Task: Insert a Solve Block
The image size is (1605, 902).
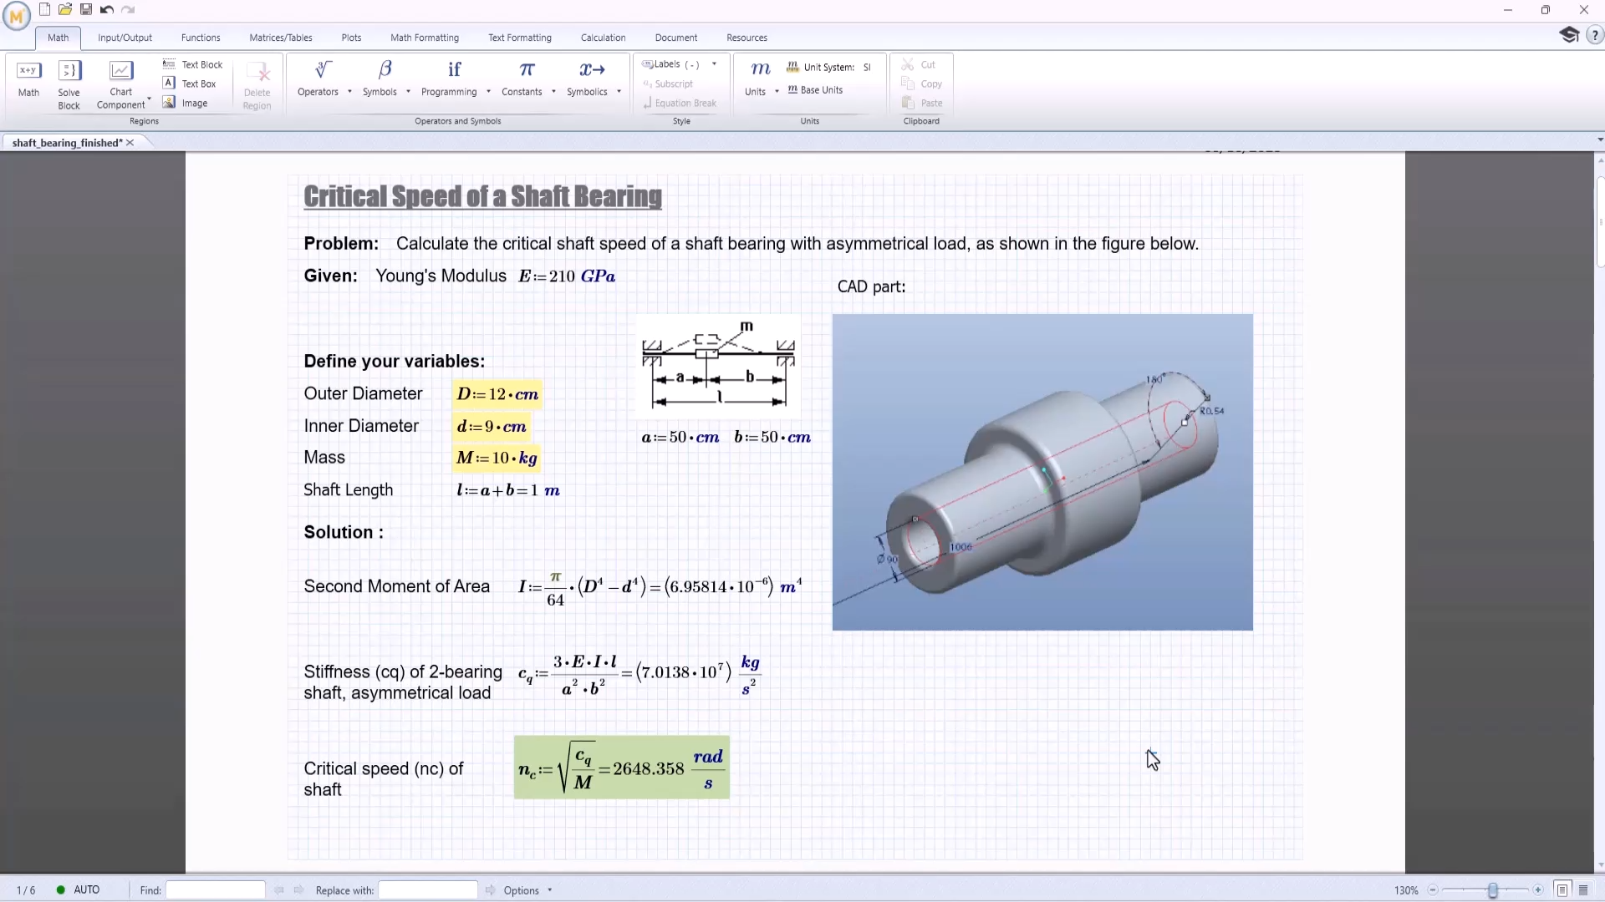Action: click(x=69, y=81)
